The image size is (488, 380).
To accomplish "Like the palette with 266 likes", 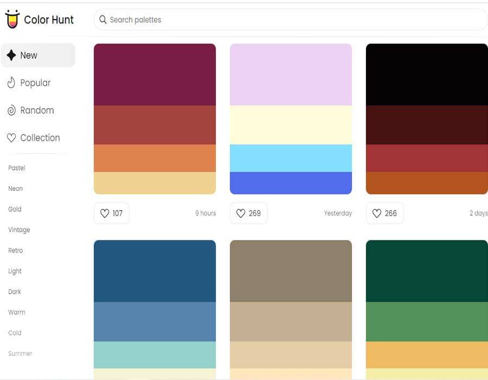I will [384, 213].
